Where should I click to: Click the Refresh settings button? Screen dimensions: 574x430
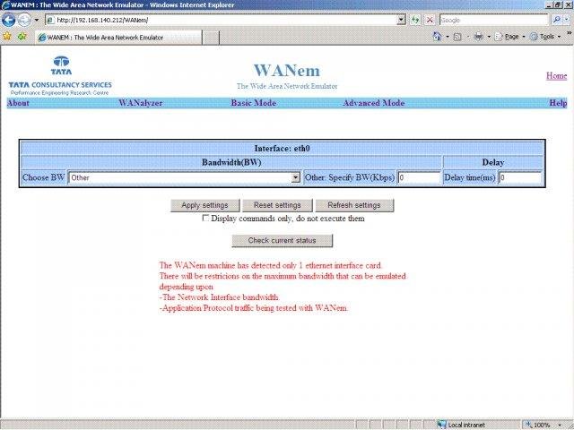[354, 205]
